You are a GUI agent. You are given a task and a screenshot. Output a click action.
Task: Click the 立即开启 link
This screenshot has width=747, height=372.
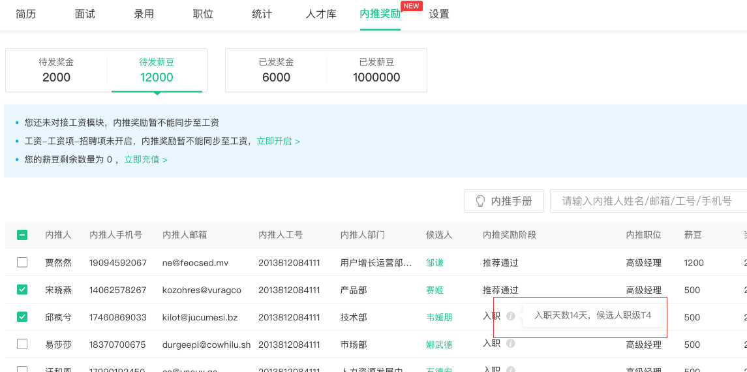[x=278, y=141]
